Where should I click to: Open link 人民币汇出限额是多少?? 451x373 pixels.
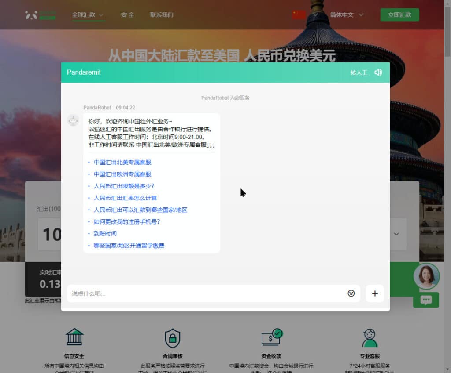coord(124,186)
